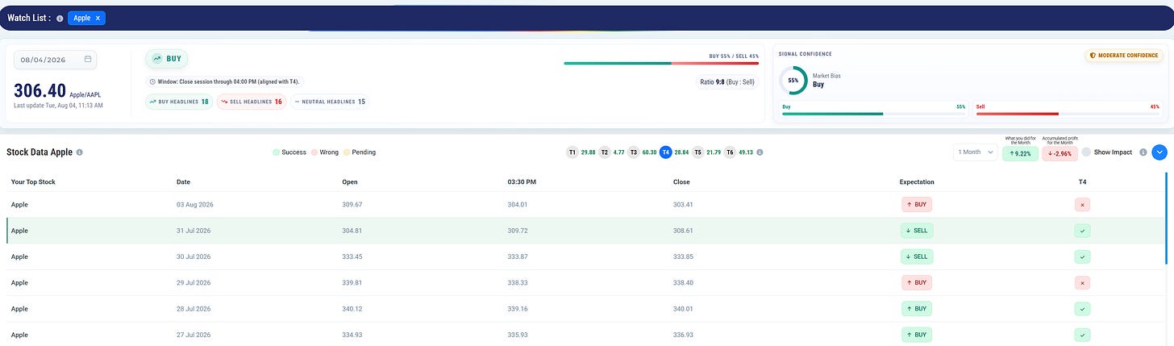This screenshot has width=1174, height=346.
Task: Toggle the Show Impact option
Action: [x=1086, y=152]
